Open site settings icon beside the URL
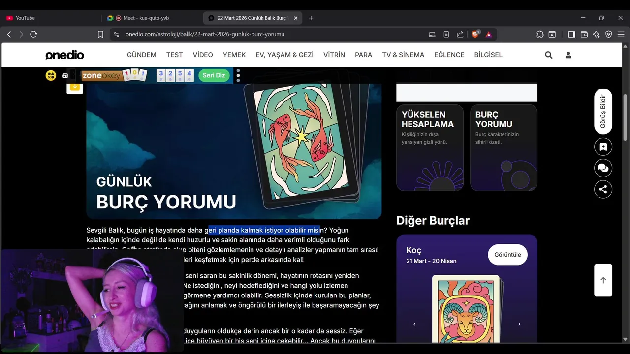The height and width of the screenshot is (354, 630). pyautogui.click(x=116, y=34)
